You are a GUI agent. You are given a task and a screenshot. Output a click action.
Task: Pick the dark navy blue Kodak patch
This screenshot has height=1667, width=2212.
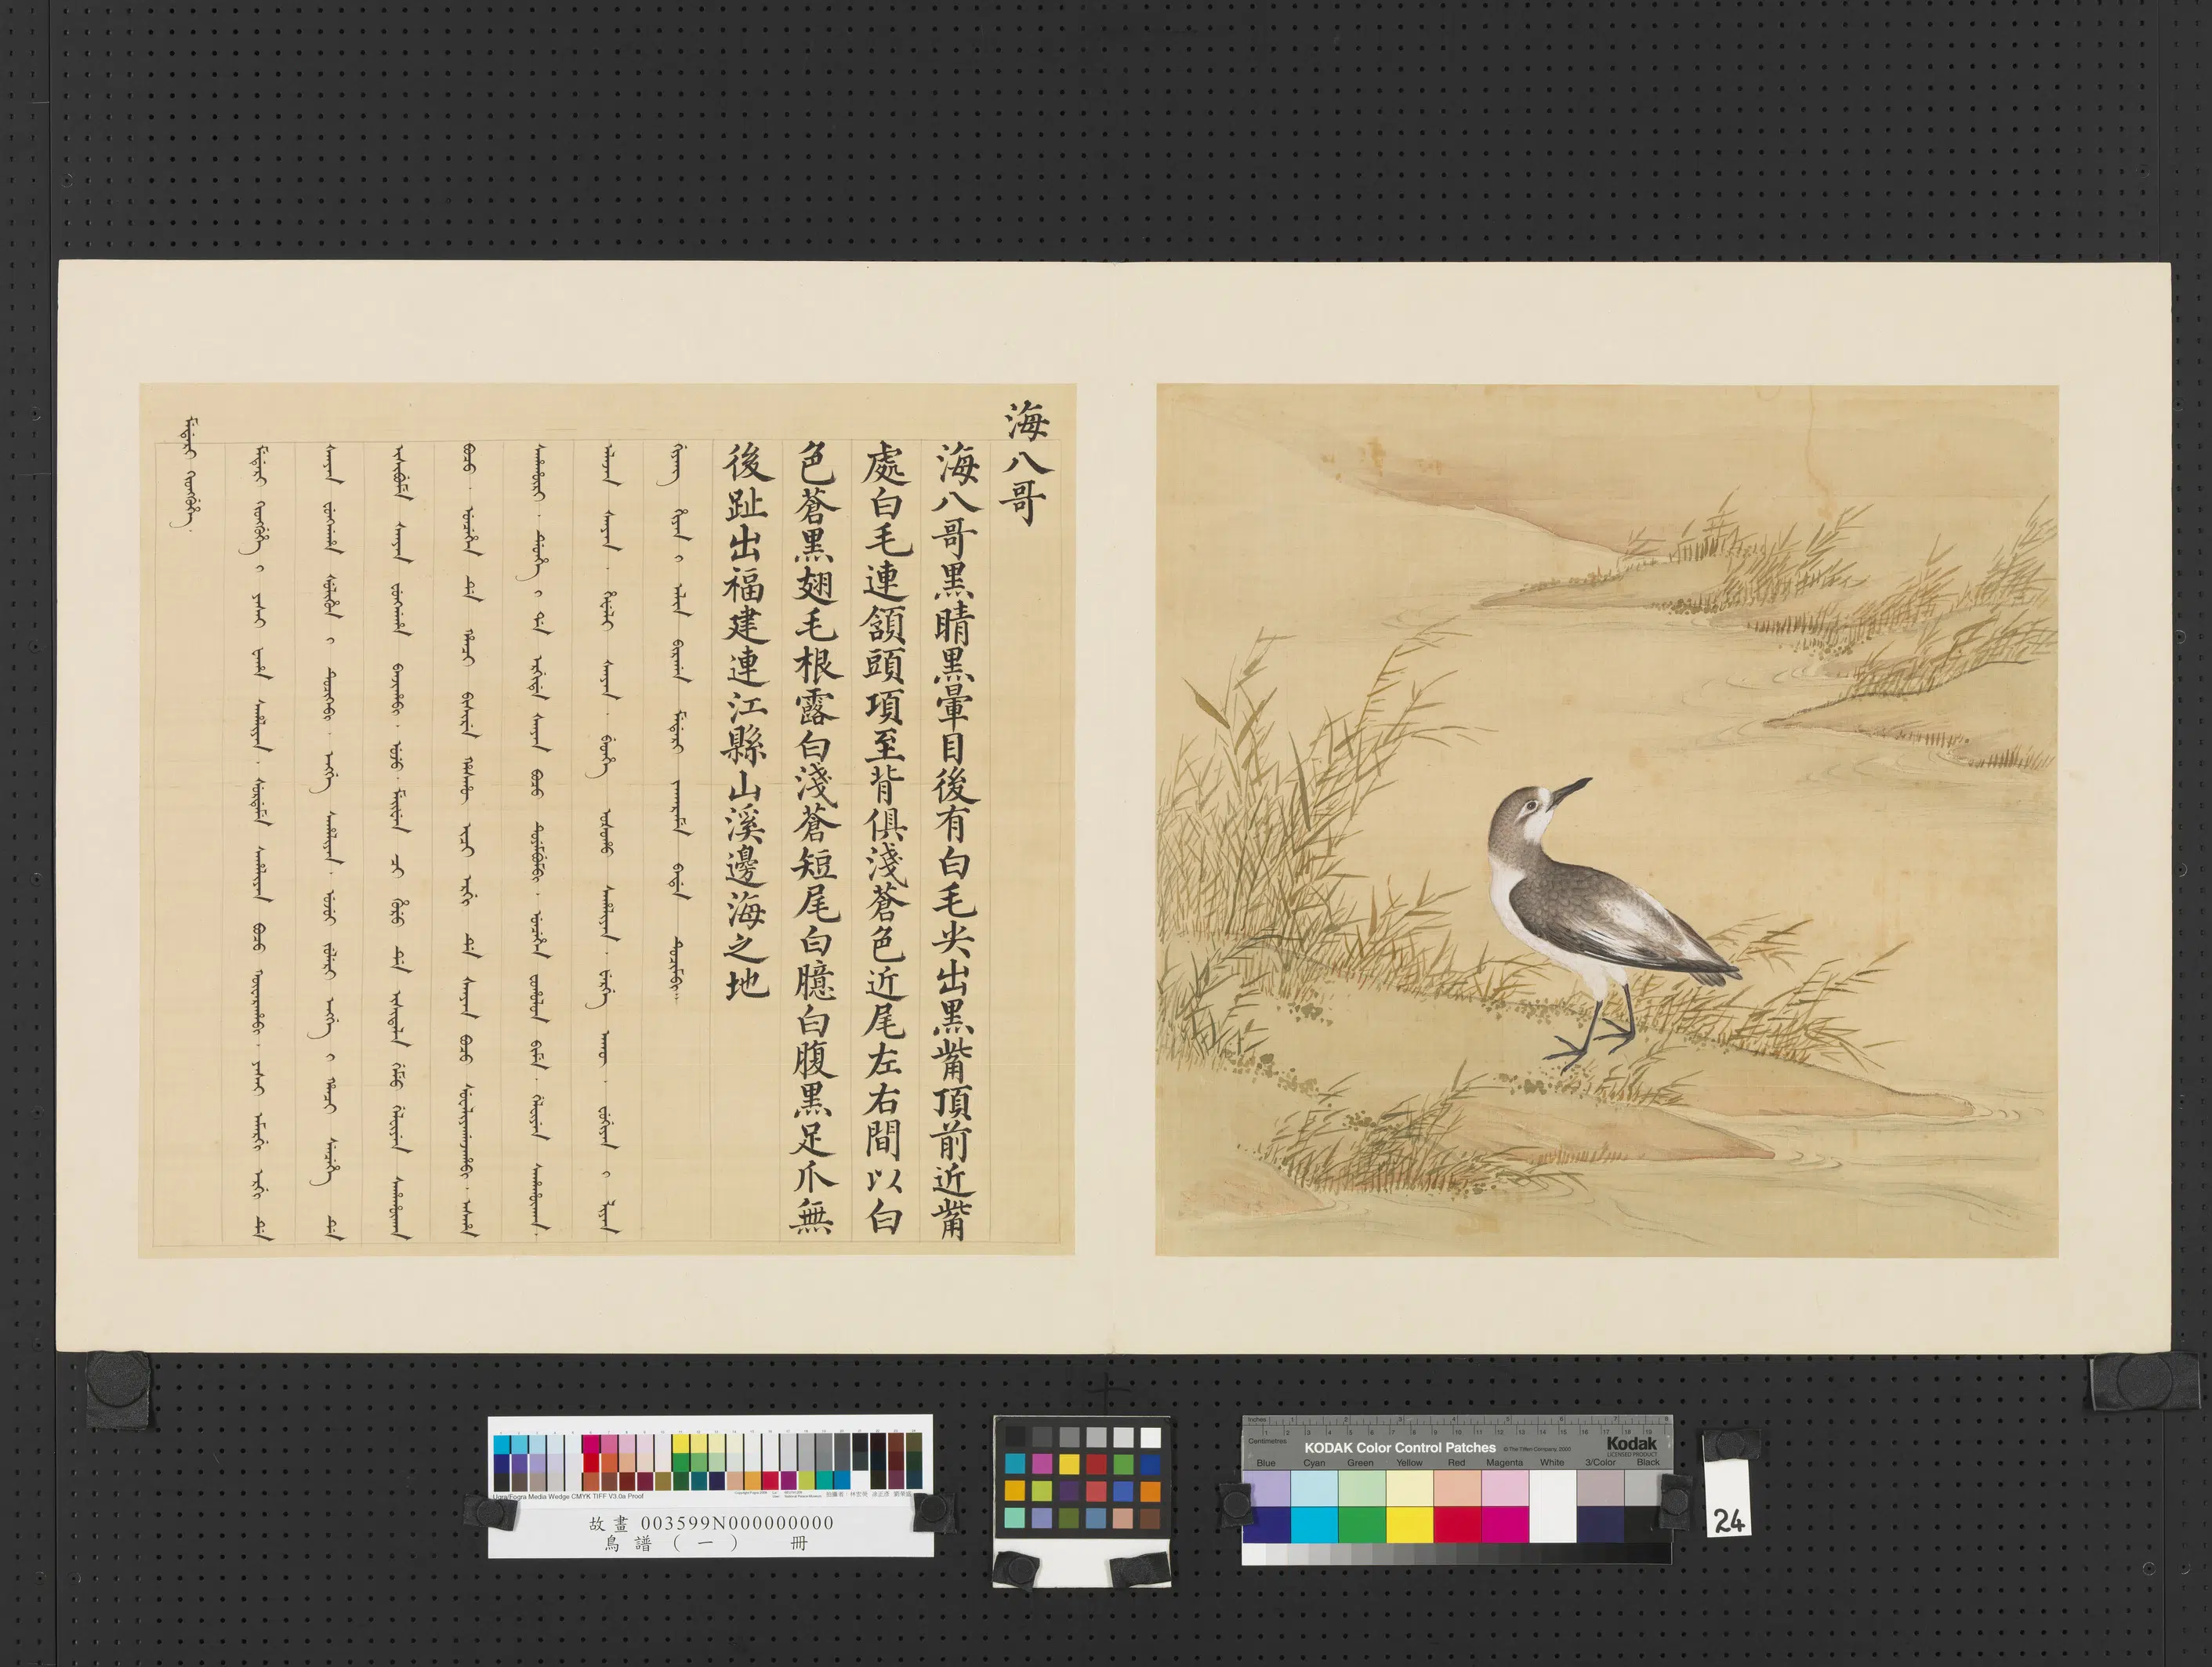pyautogui.click(x=1268, y=1525)
